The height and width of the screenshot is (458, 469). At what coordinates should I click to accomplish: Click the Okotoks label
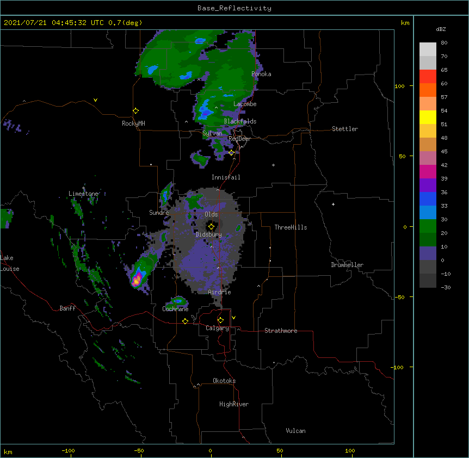pos(224,381)
